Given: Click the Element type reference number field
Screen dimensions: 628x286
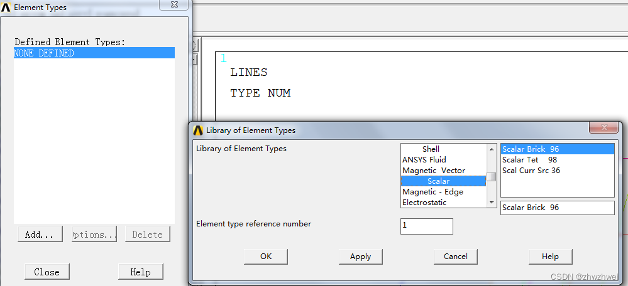Looking at the screenshot, I should (x=426, y=226).
